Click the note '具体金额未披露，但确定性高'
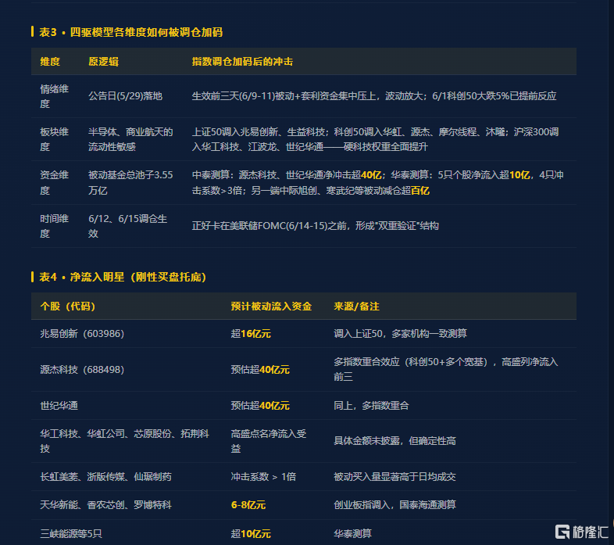The width and height of the screenshot is (614, 545). [x=394, y=441]
